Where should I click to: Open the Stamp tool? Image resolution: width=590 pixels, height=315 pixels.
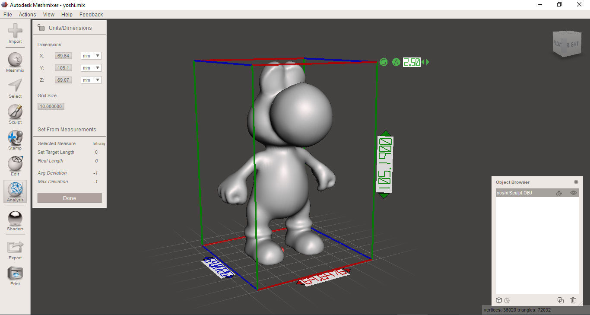[15, 140]
